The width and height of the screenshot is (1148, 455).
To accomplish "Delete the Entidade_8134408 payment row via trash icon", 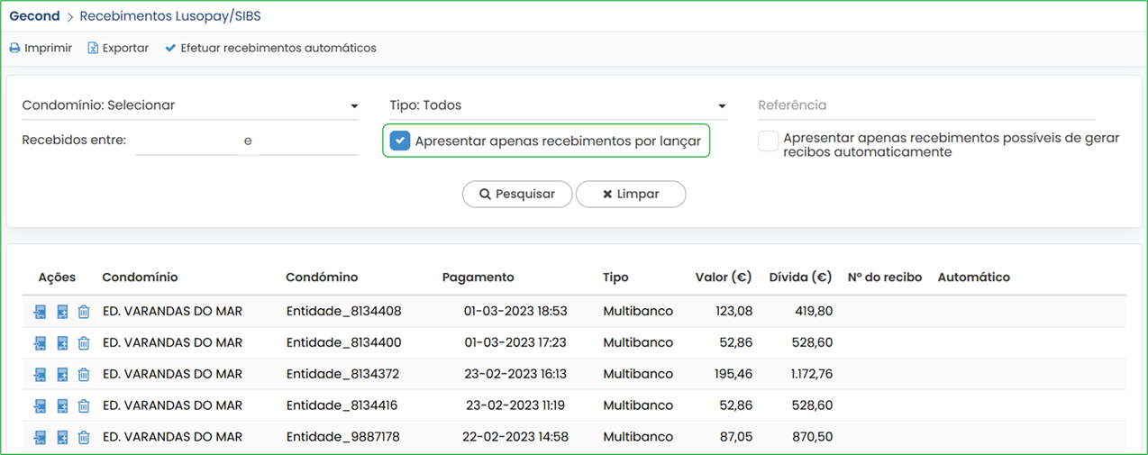I will [84, 312].
